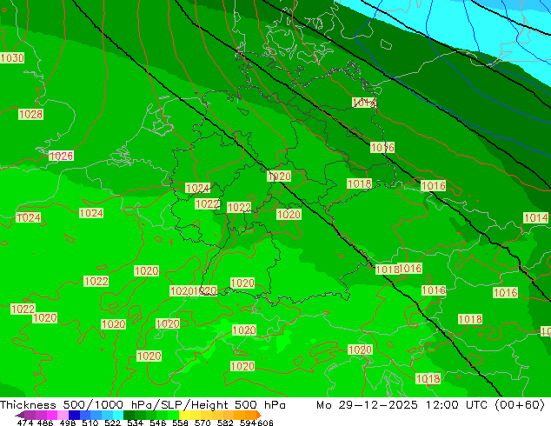This screenshot has width=551, height=426.
Task: Click the 534 legend value
Action: coord(135,423)
